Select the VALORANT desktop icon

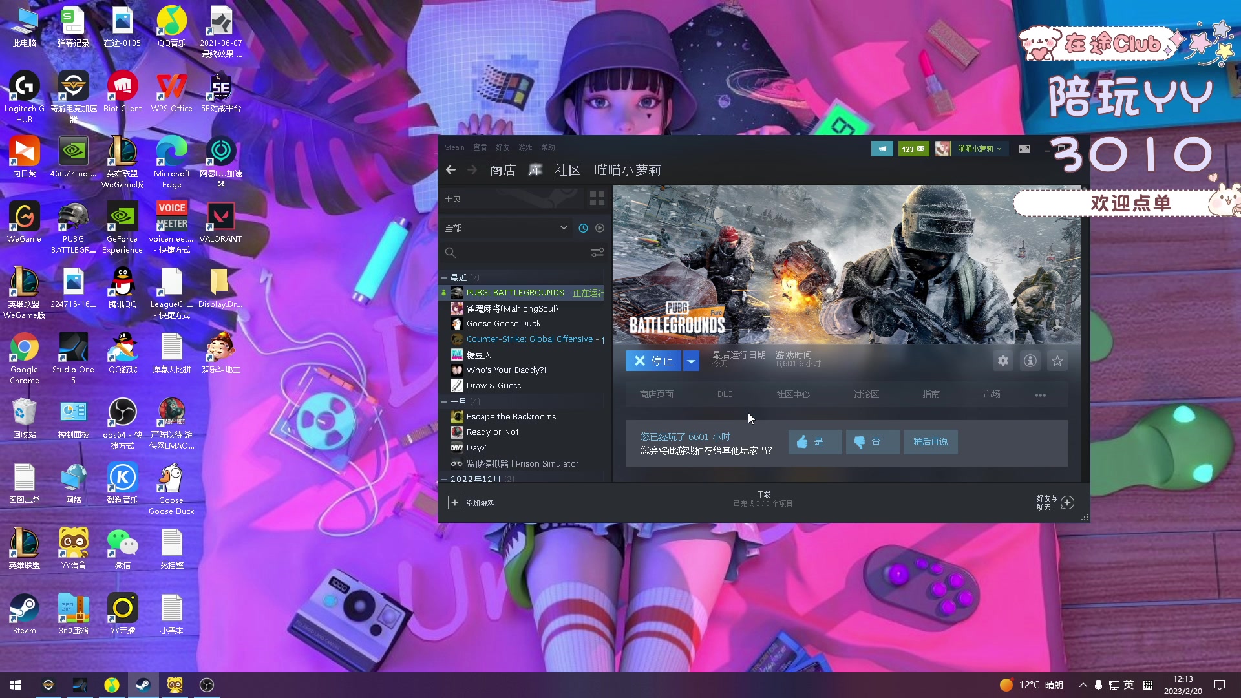(220, 223)
